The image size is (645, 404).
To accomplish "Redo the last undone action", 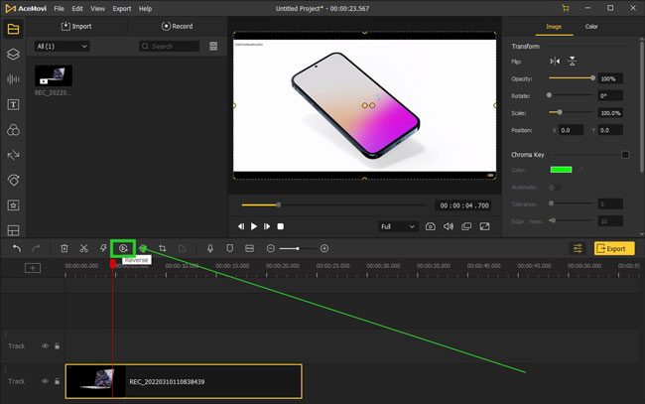I will [36, 248].
